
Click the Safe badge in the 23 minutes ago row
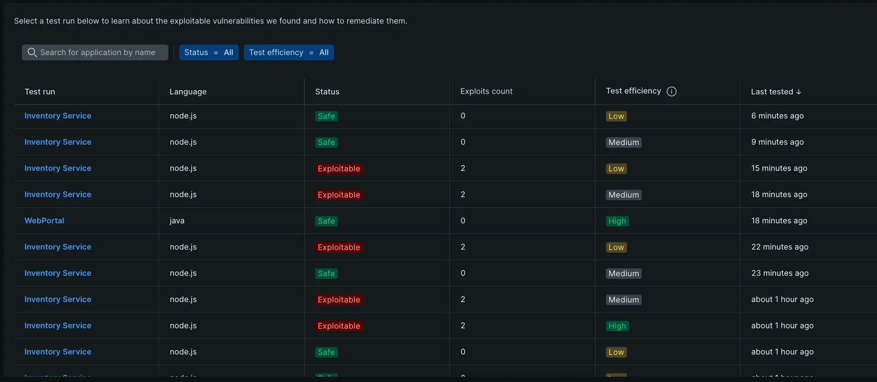pos(326,274)
